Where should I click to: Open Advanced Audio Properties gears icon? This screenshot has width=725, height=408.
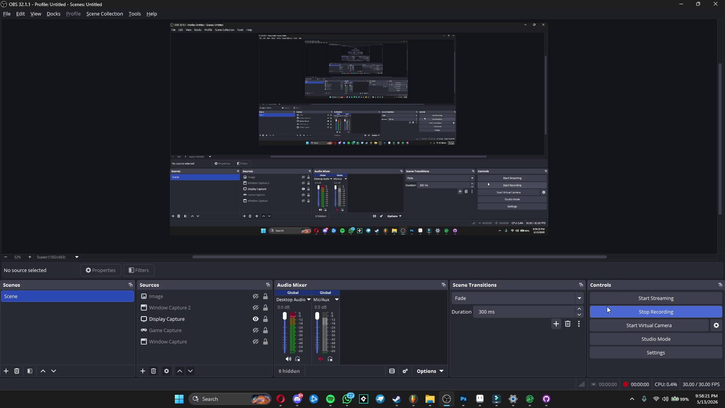405,371
